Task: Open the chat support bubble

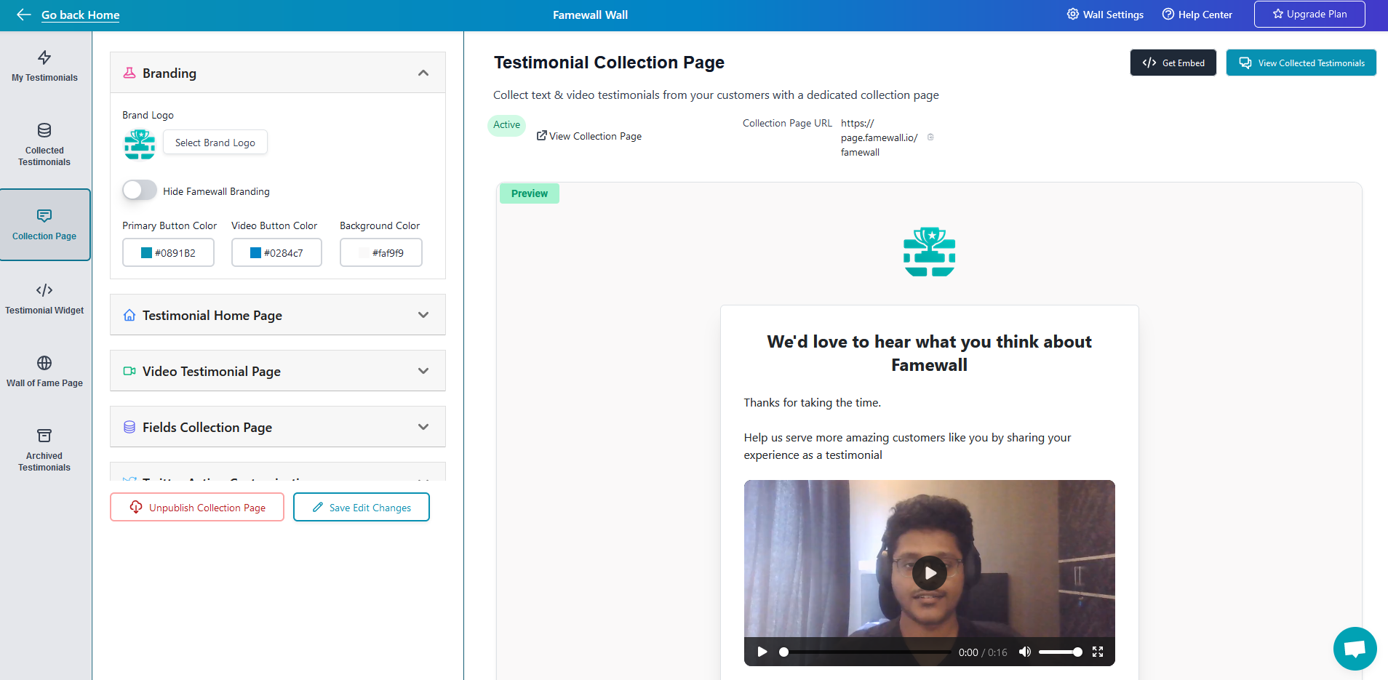Action: [1355, 648]
